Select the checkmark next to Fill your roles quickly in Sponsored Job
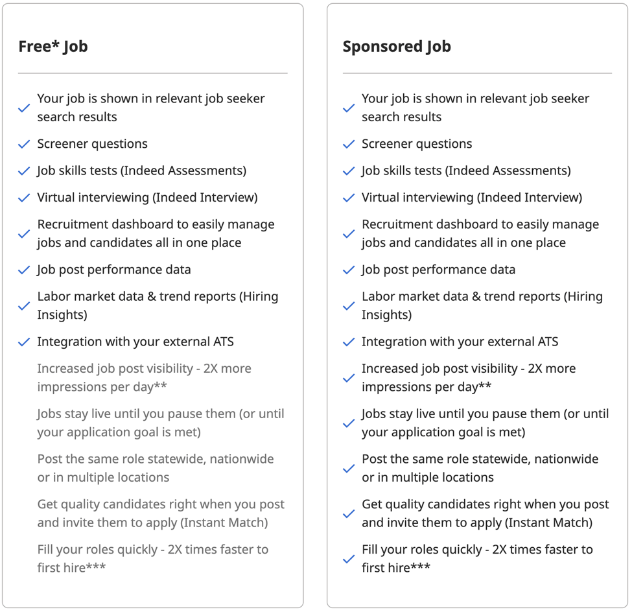 click(x=349, y=559)
